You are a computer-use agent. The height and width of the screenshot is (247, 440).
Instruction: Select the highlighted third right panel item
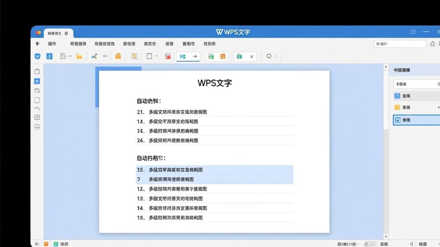click(416, 120)
